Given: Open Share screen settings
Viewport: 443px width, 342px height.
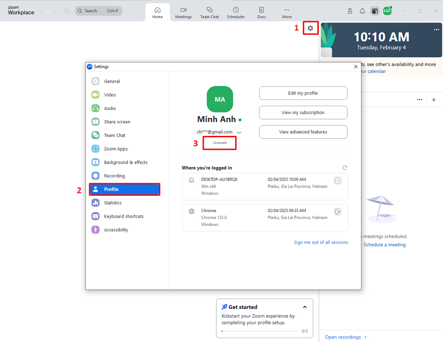Looking at the screenshot, I should pyautogui.click(x=124, y=122).
